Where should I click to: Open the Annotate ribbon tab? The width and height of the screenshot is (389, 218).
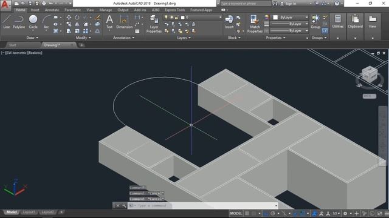[x=52, y=10]
